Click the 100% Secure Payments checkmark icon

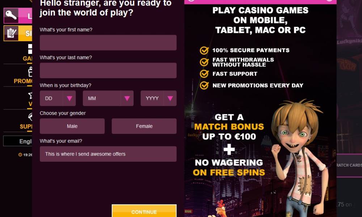(x=204, y=50)
